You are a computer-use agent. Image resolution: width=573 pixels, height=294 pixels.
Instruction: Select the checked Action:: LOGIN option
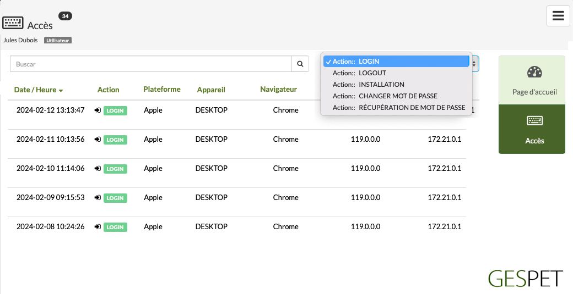click(x=396, y=61)
